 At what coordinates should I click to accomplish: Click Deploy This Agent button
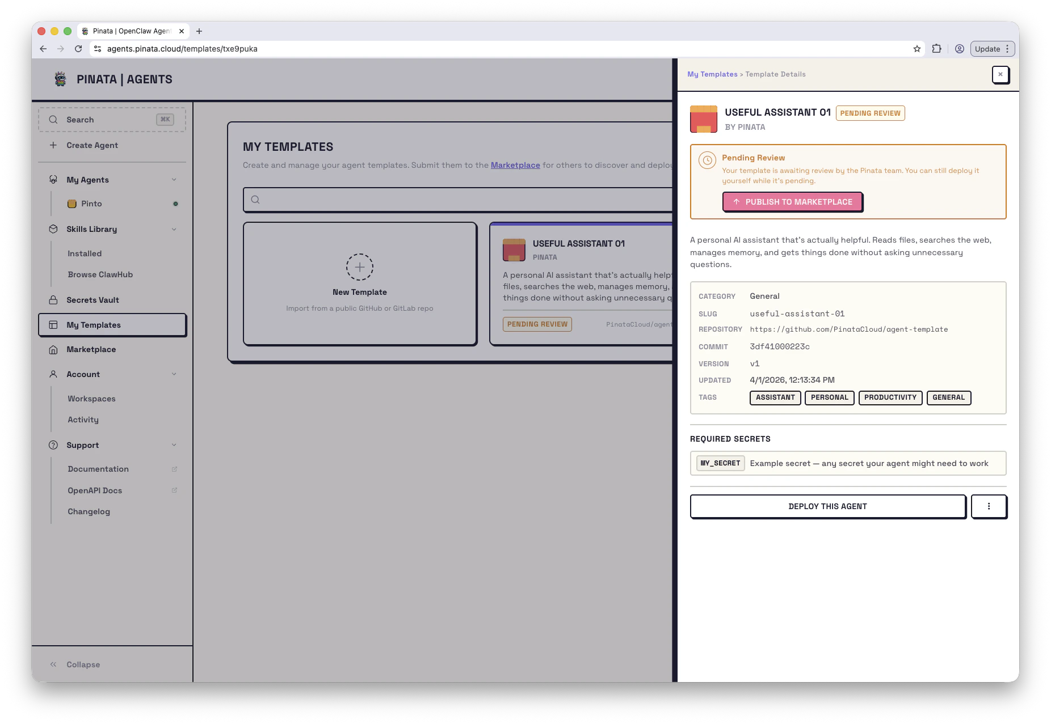[827, 506]
